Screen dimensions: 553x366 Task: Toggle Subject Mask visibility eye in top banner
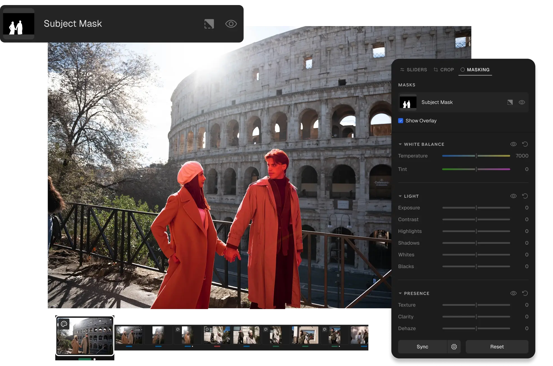[231, 24]
